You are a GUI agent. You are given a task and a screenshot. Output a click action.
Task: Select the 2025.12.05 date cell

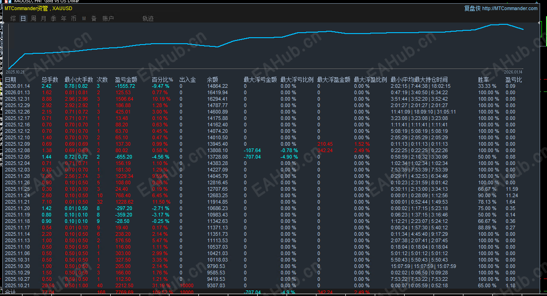click(x=17, y=157)
